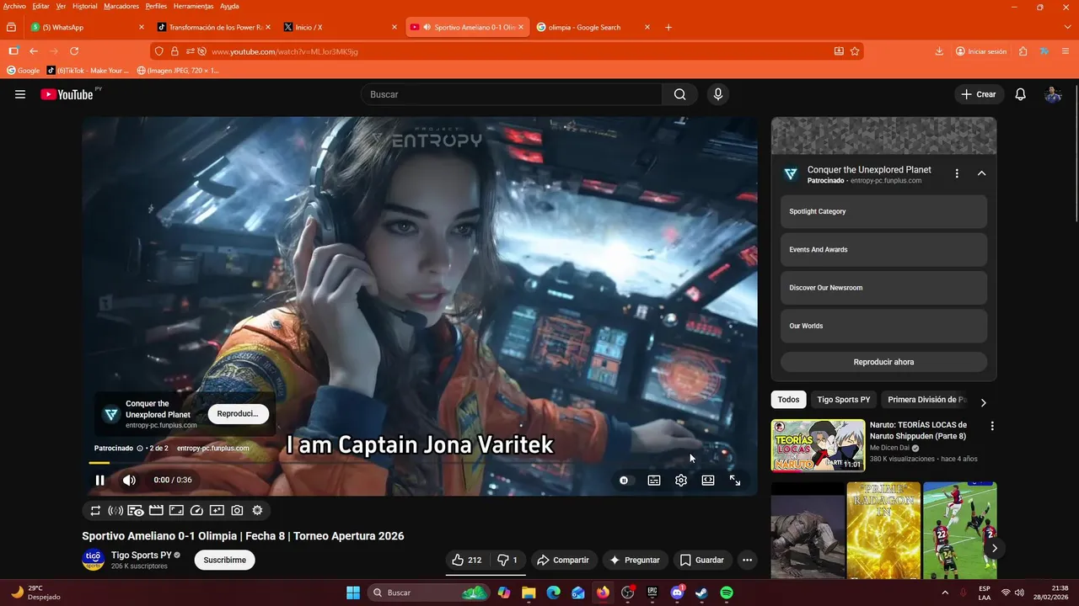Open the Naruto teorías locas video thumbnail
This screenshot has width=1079, height=606.
click(x=818, y=445)
